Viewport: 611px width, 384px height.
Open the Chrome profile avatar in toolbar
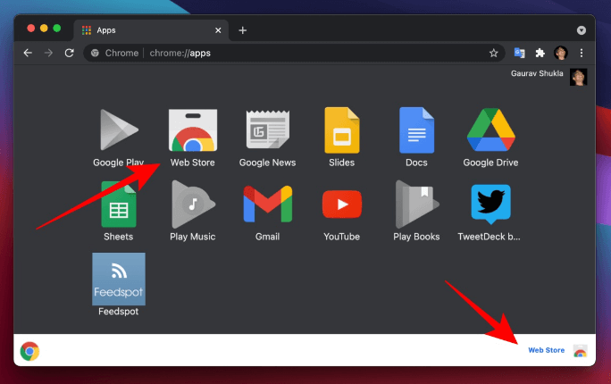click(x=561, y=53)
